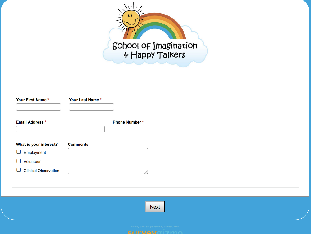This screenshot has width=311, height=234.
Task: Focus the Your First Name field
Action: coord(38,107)
